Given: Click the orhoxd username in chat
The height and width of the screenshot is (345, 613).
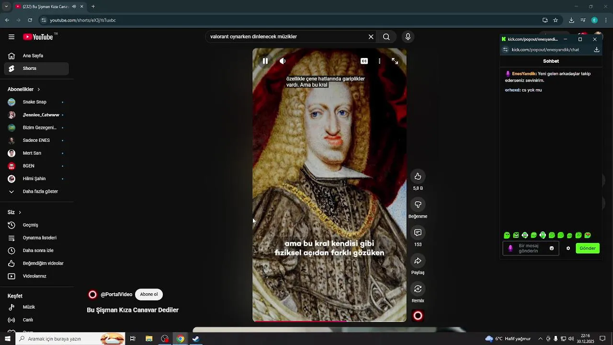Looking at the screenshot, I should click(512, 90).
